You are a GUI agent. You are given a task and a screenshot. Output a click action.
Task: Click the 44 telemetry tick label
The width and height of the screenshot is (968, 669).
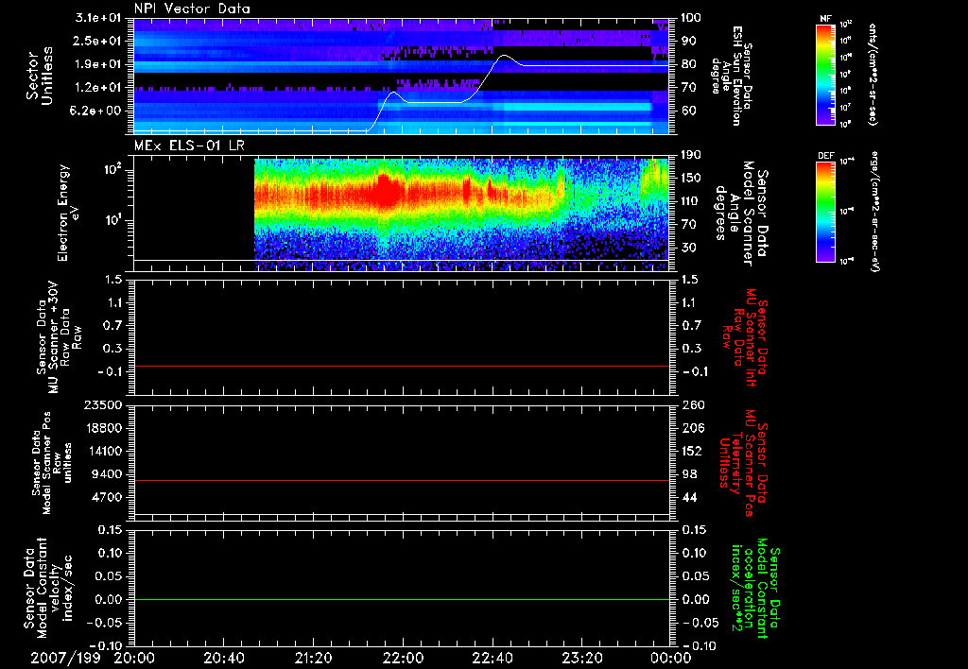tap(687, 497)
